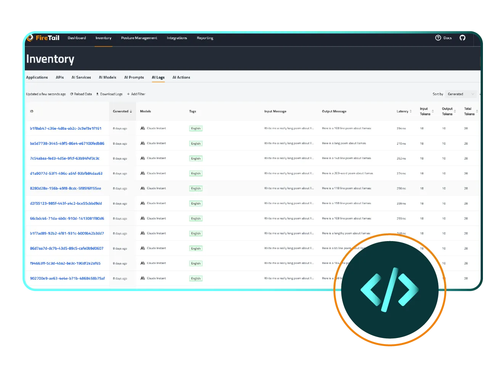Open log b1f8ab47-c36e-4d8a-ab2c-3c9ef9e1f161
This screenshot has height=375, width=502.
(x=66, y=129)
